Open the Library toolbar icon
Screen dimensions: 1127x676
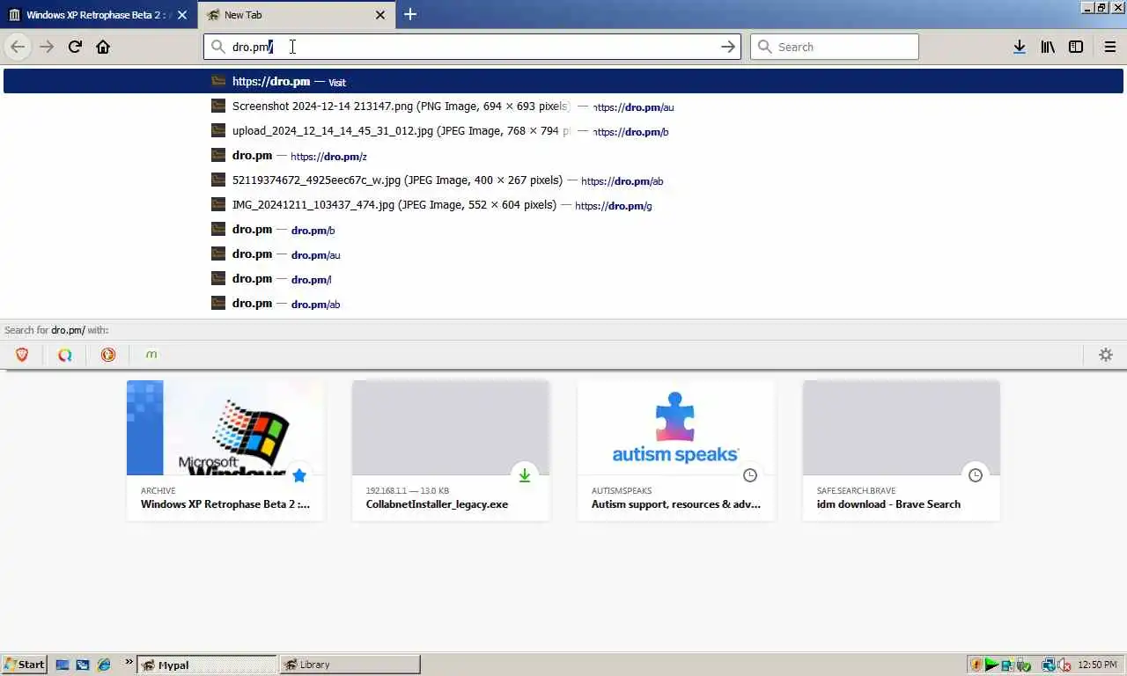click(1048, 47)
